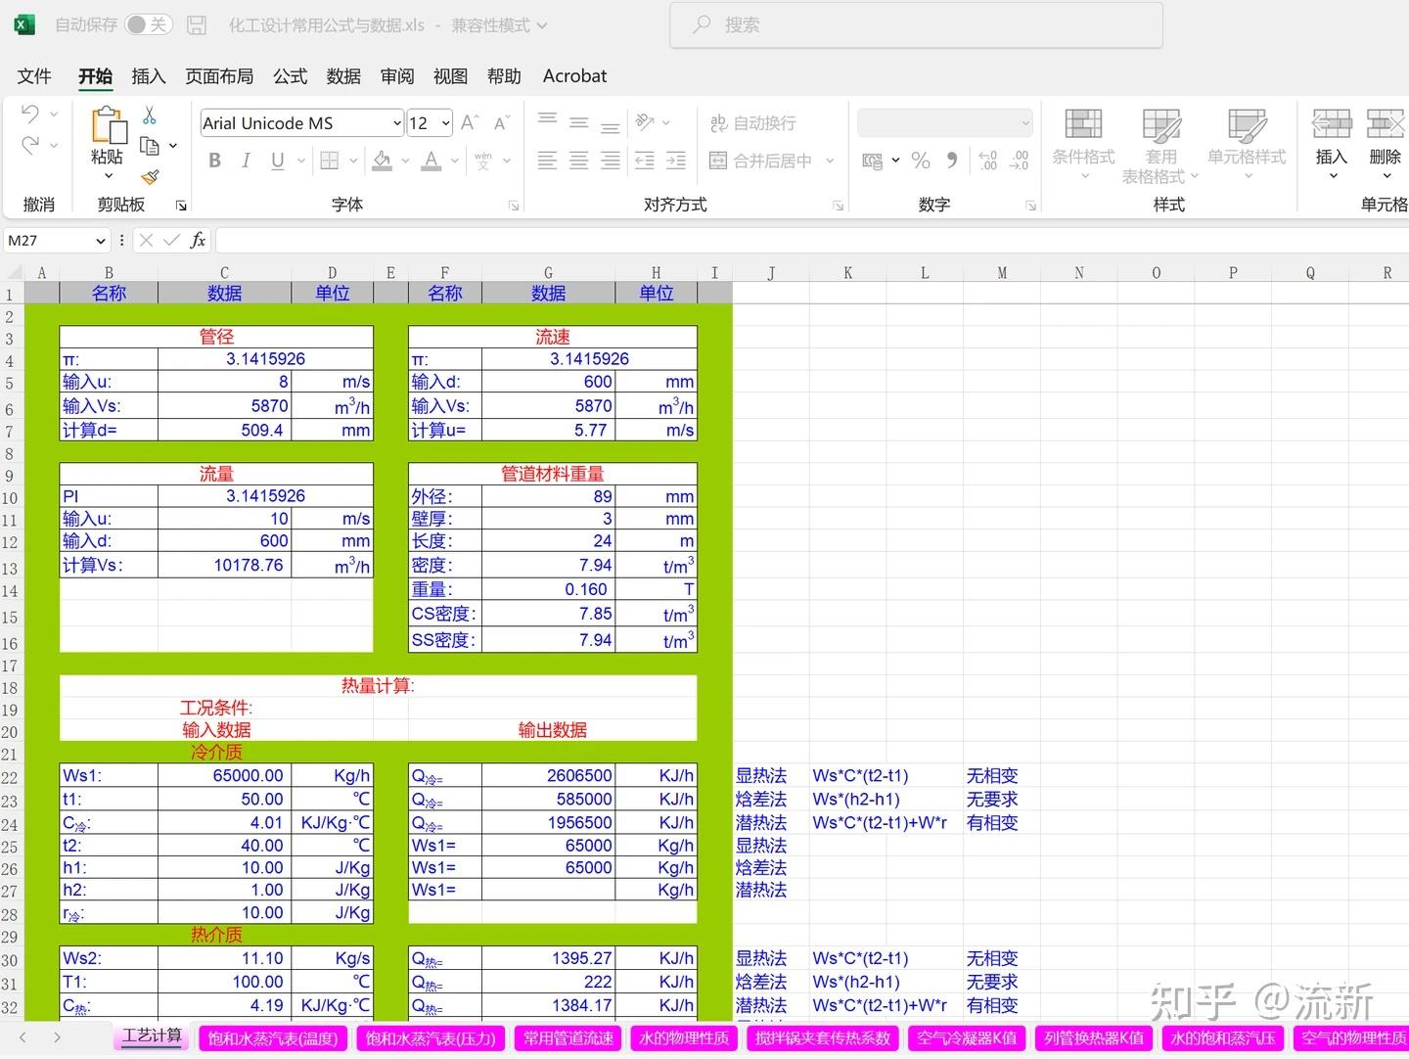Toggle Underline formatting
1409x1059 pixels.
[278, 161]
